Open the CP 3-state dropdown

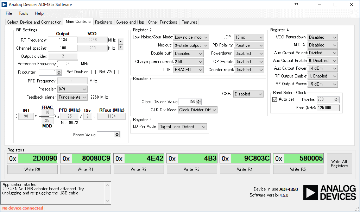[x=249, y=62]
